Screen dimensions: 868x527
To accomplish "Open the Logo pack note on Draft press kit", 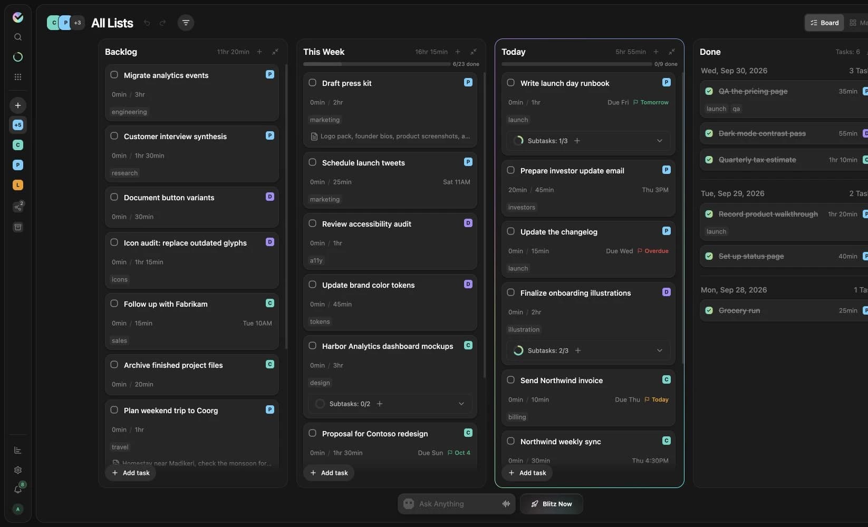I will click(x=390, y=136).
